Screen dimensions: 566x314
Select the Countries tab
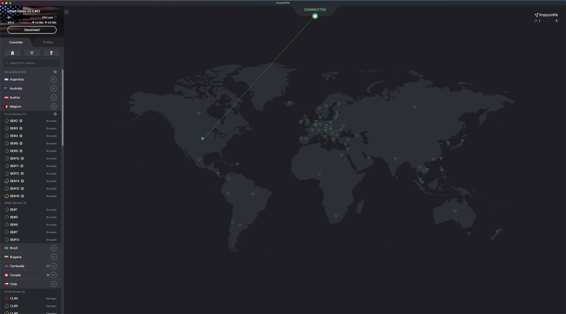tap(16, 42)
